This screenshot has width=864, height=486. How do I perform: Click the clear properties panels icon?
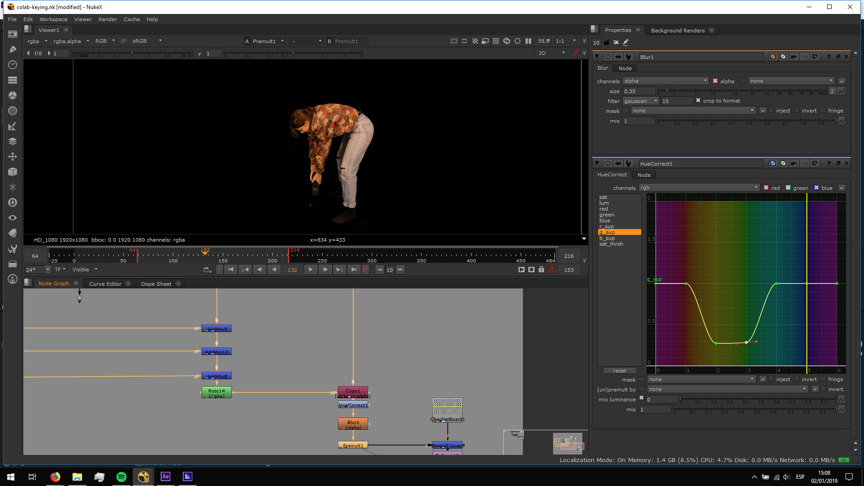pos(616,42)
